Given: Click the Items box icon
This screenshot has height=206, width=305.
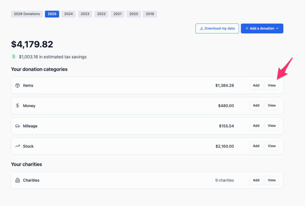Looking at the screenshot, I should pyautogui.click(x=18, y=85).
